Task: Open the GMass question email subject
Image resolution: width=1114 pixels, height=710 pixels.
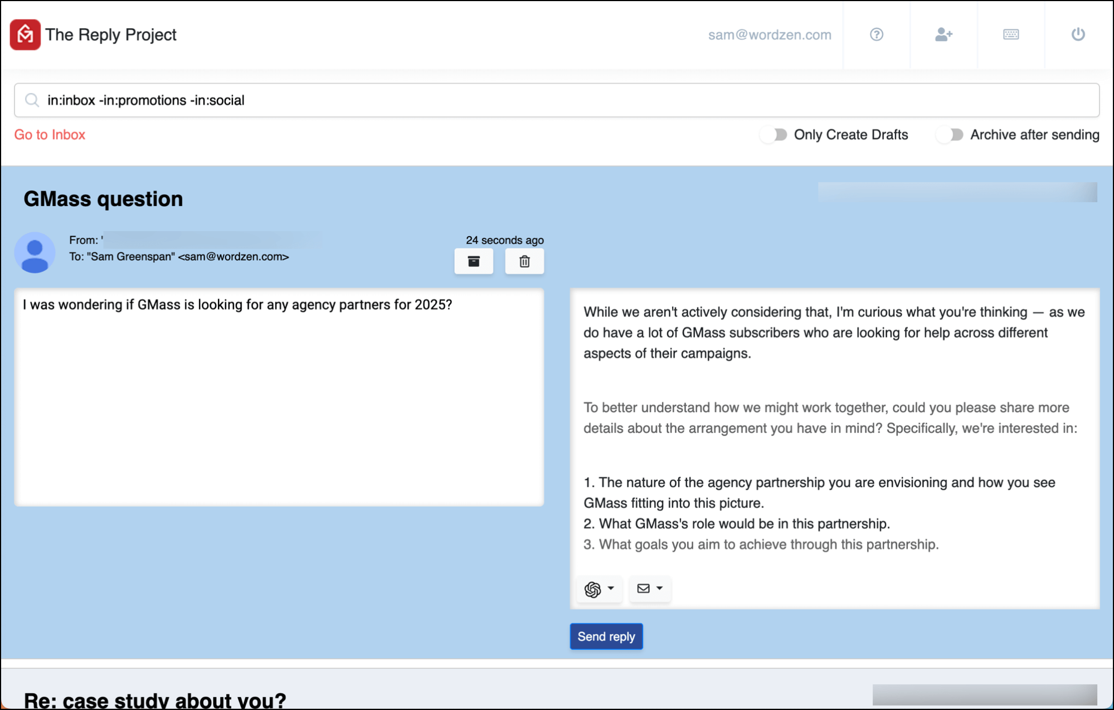Action: [103, 199]
